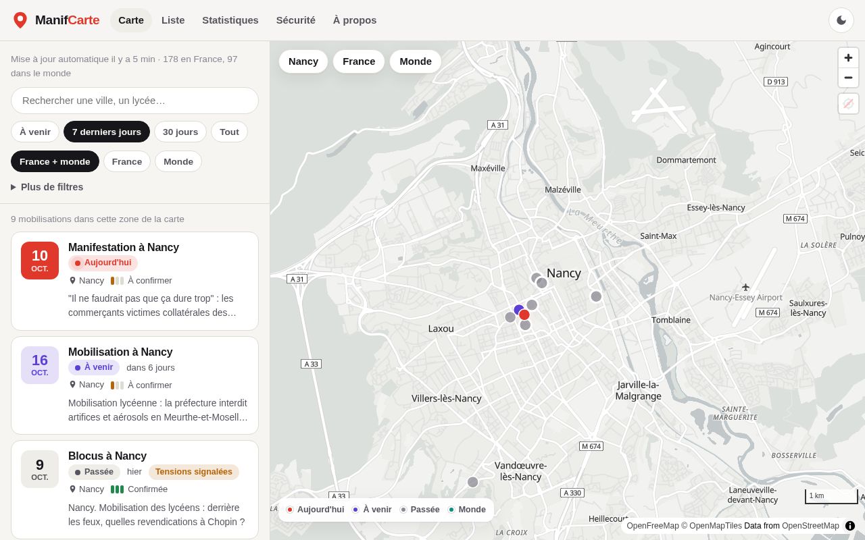865x540 pixels.
Task: Click the 16 OCT. date tile
Action: (40, 365)
